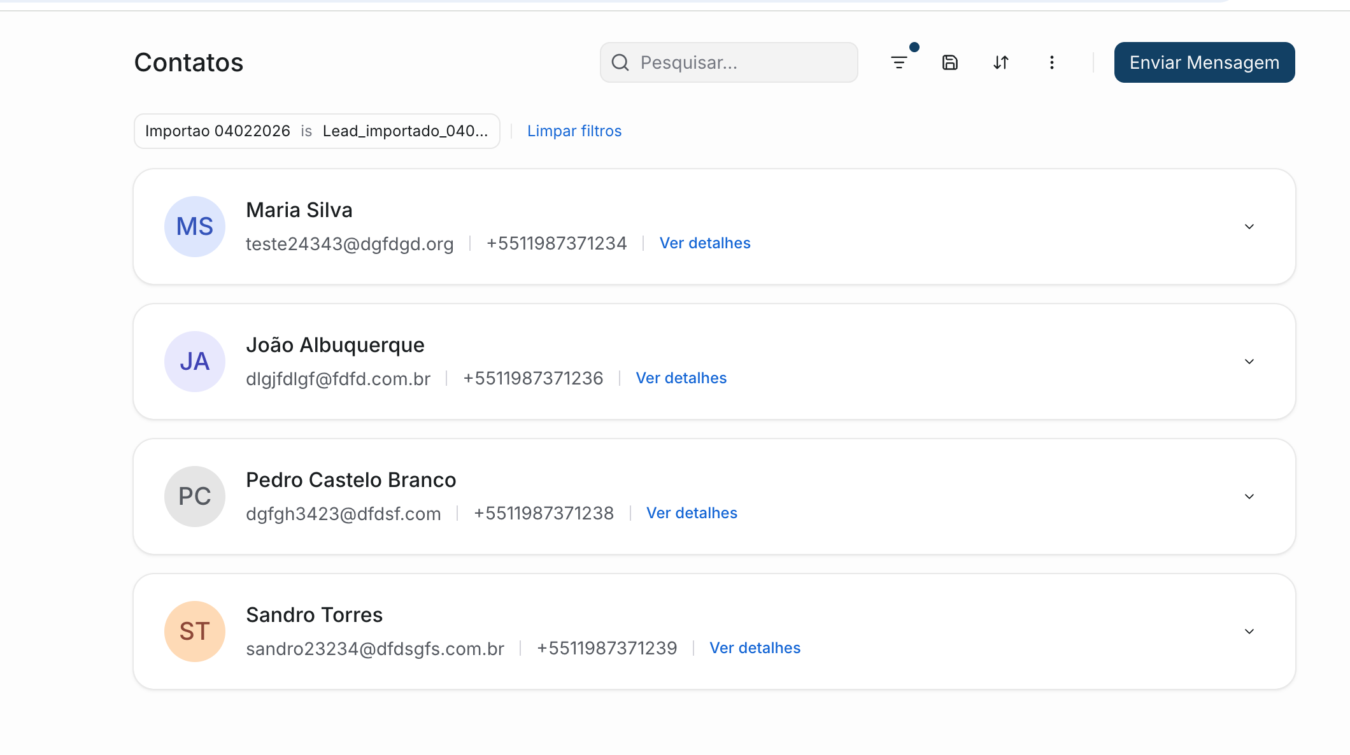
Task: Expand Sandro Torres's contact card
Action: [x=1249, y=631]
